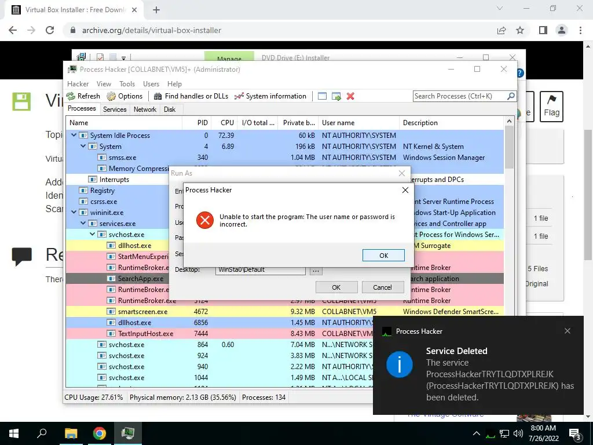The width and height of the screenshot is (593, 445).
Task: Collapse the System process tree node
Action: 83,146
